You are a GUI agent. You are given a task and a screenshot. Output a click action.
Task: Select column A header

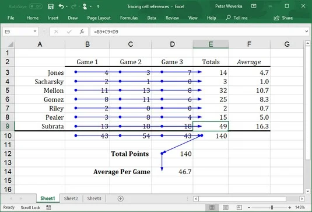coord(40,44)
